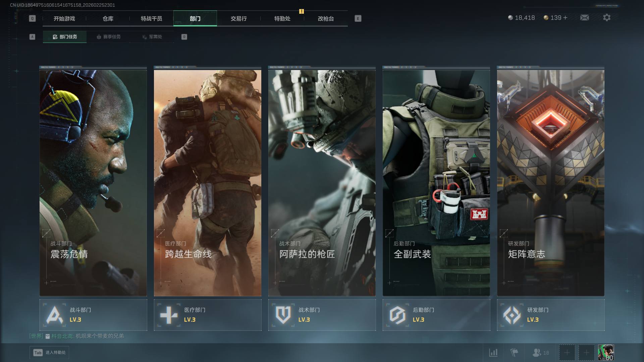
Task: Open the settings gear icon
Action: click(x=606, y=18)
